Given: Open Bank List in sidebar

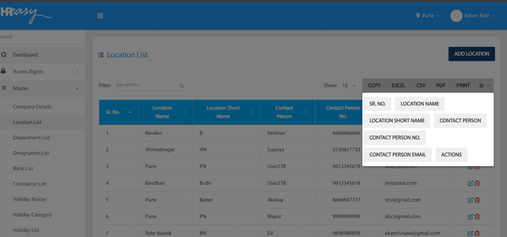Looking at the screenshot, I should [x=23, y=168].
